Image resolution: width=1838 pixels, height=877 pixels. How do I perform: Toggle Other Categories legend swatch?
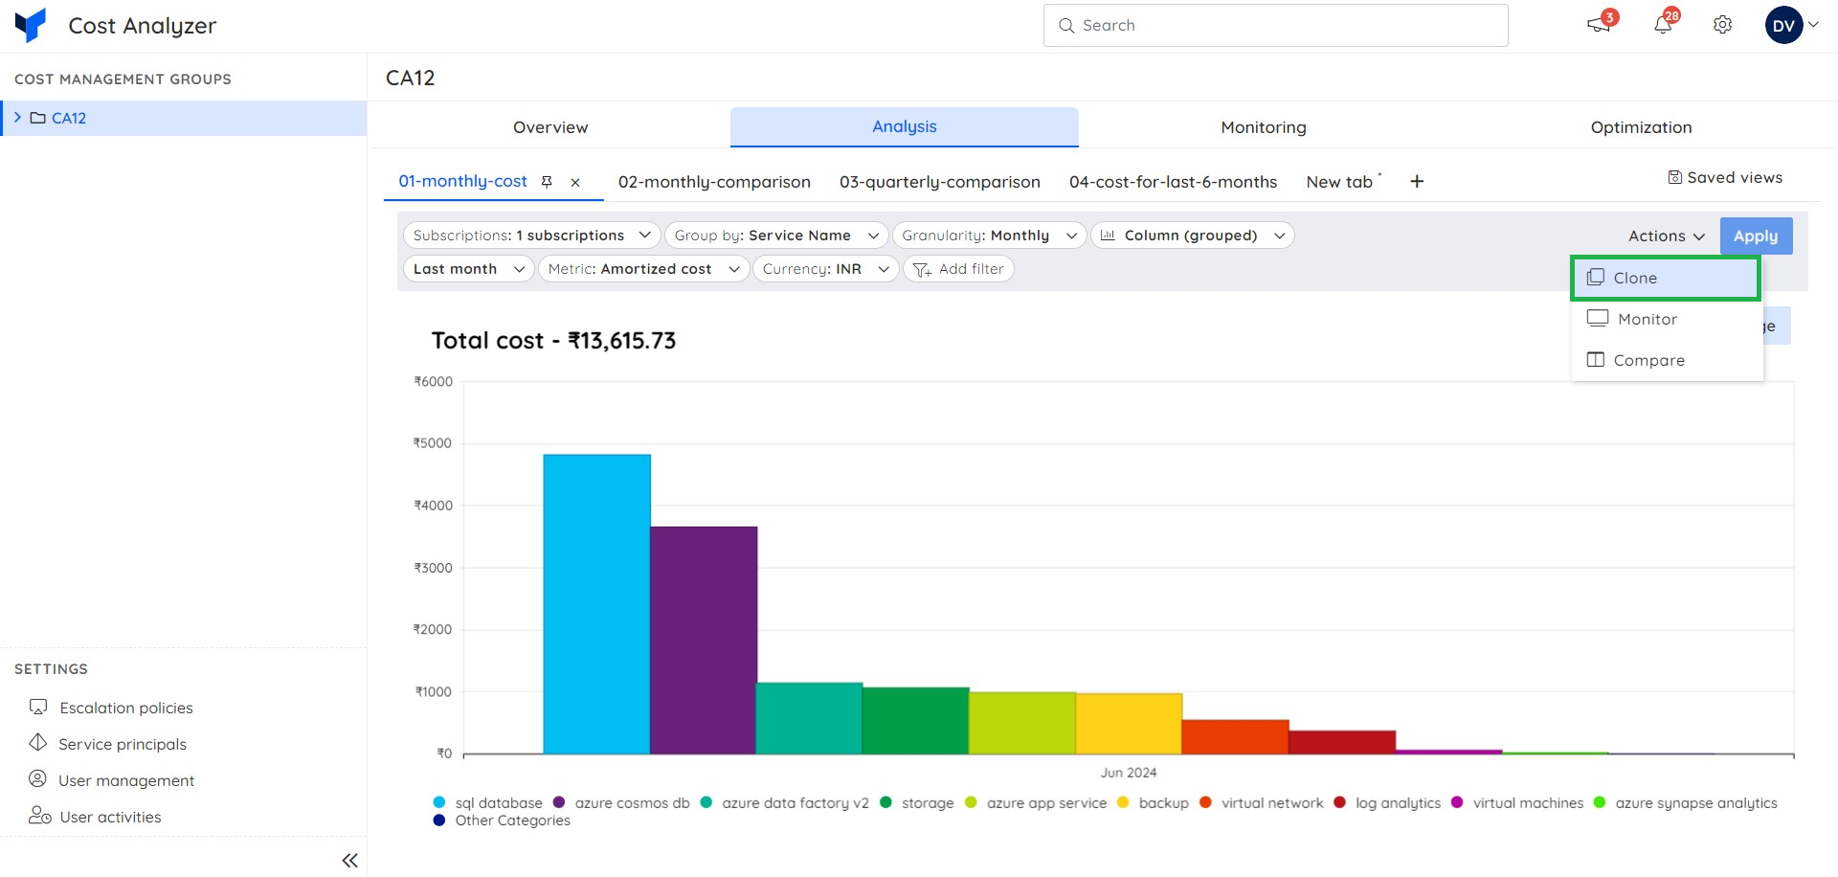coord(439,820)
